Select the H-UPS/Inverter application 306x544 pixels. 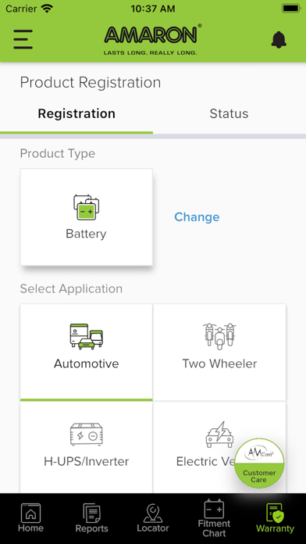click(87, 448)
